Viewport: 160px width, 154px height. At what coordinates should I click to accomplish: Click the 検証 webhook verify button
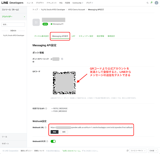click(54, 132)
